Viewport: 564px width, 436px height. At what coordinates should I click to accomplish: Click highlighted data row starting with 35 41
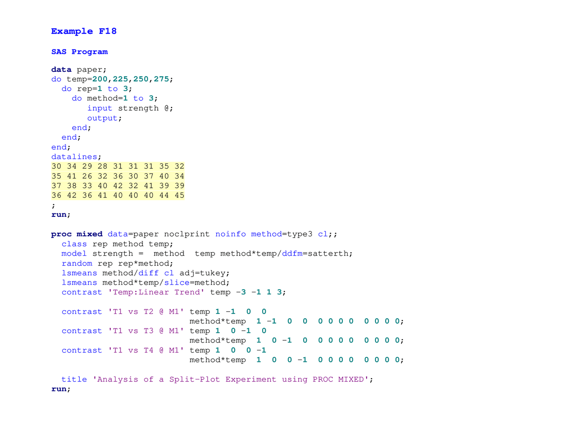point(118,176)
